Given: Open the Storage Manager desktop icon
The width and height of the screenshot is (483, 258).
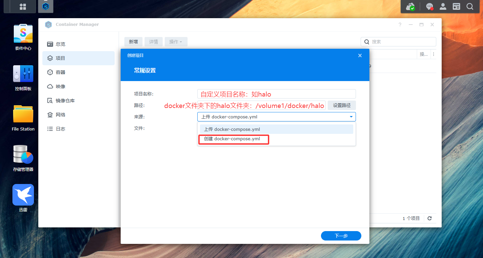Looking at the screenshot, I should [x=23, y=155].
